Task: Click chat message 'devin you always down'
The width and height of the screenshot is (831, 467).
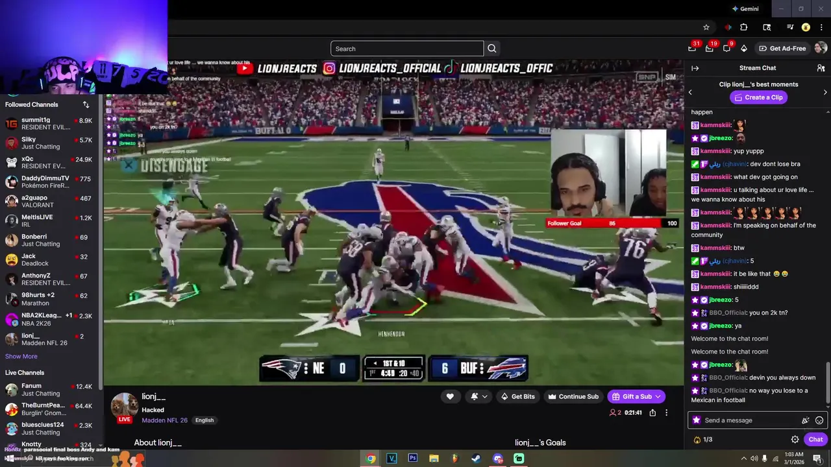Action: (x=782, y=377)
